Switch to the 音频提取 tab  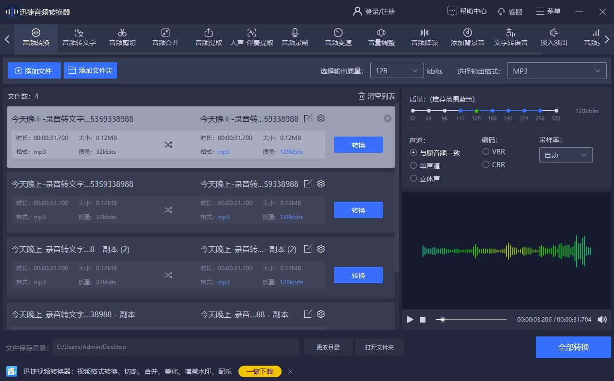(x=208, y=38)
